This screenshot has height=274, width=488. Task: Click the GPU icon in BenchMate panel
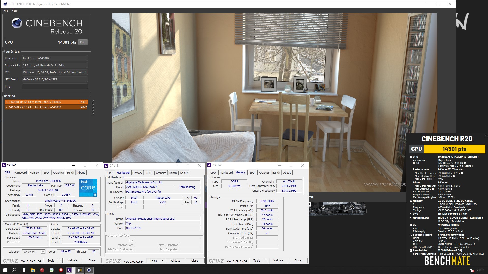(411, 214)
